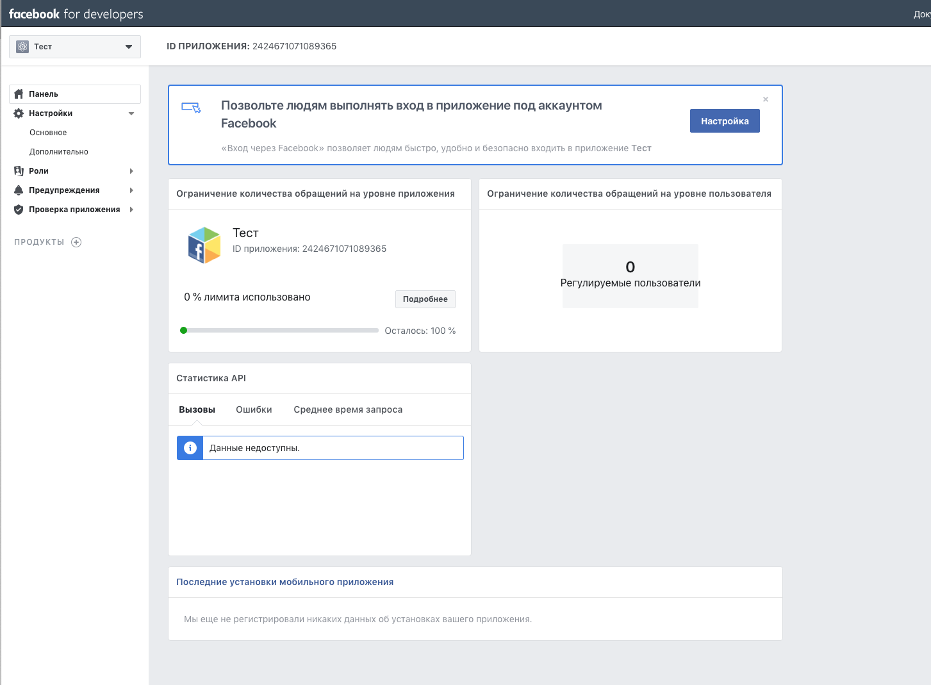Click the rate limit progress bar
The width and height of the screenshot is (931, 685).
(x=279, y=331)
